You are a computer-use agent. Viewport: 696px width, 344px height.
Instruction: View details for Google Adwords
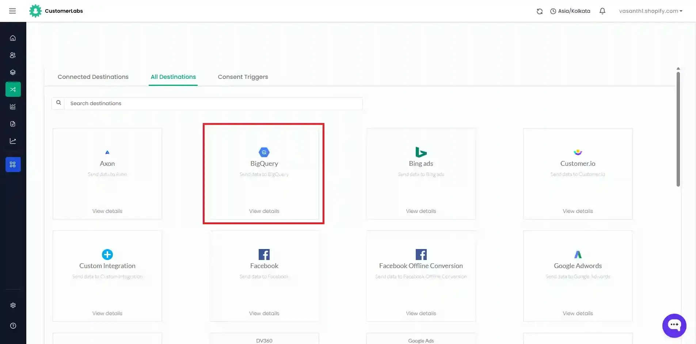tap(578, 313)
